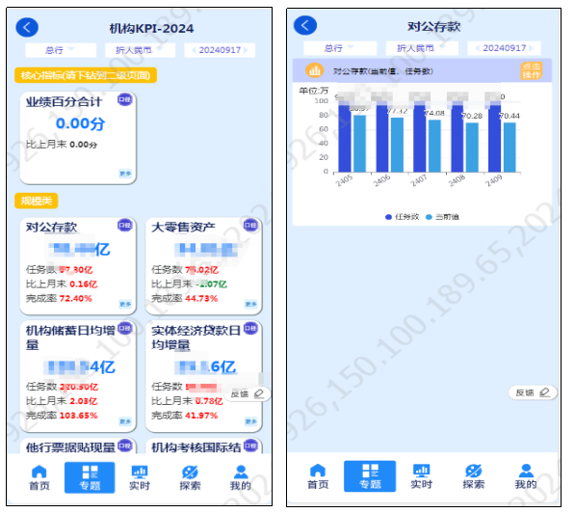The image size is (575, 513).
Task: Toggle 任务数 legend series in chart
Action: click(x=402, y=217)
